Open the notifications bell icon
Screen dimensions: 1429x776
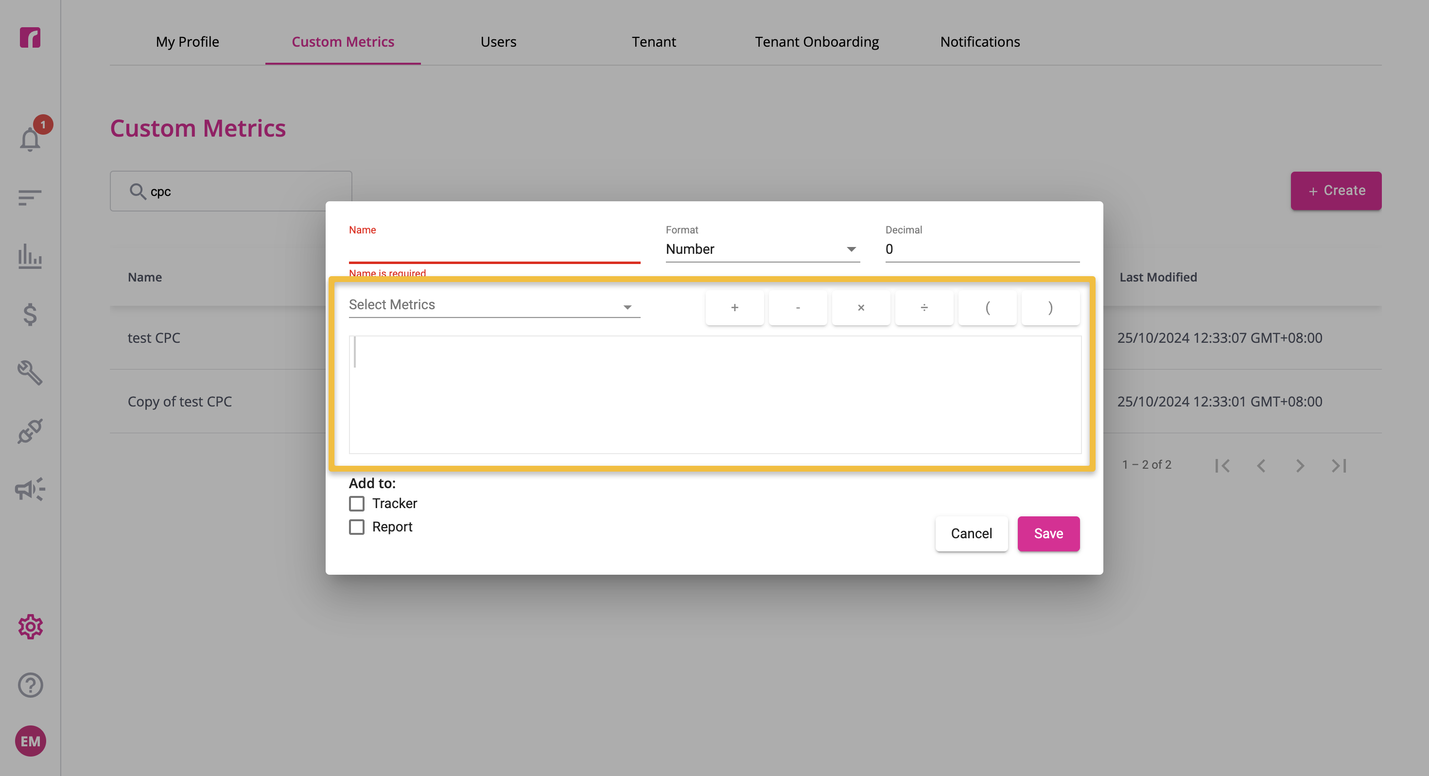tap(31, 138)
